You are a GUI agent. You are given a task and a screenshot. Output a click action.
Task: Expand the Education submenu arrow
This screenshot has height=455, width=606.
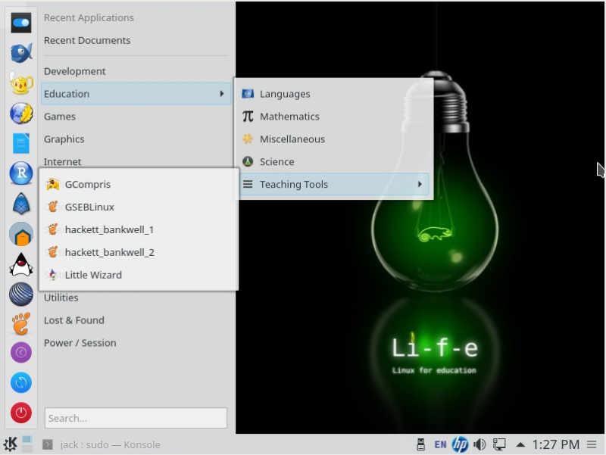[222, 94]
